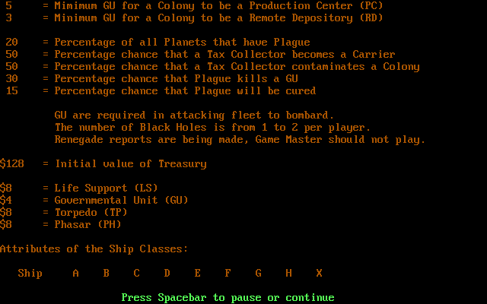Select ship class A column header
The width and height of the screenshot is (487, 304).
(x=76, y=273)
